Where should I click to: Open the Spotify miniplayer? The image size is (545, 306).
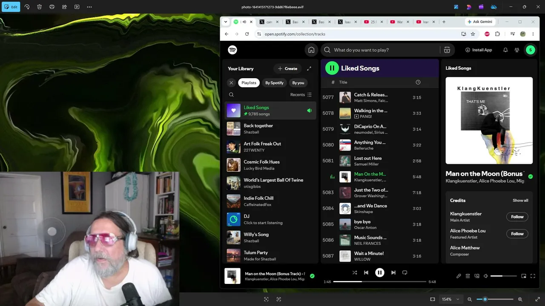[524, 276]
